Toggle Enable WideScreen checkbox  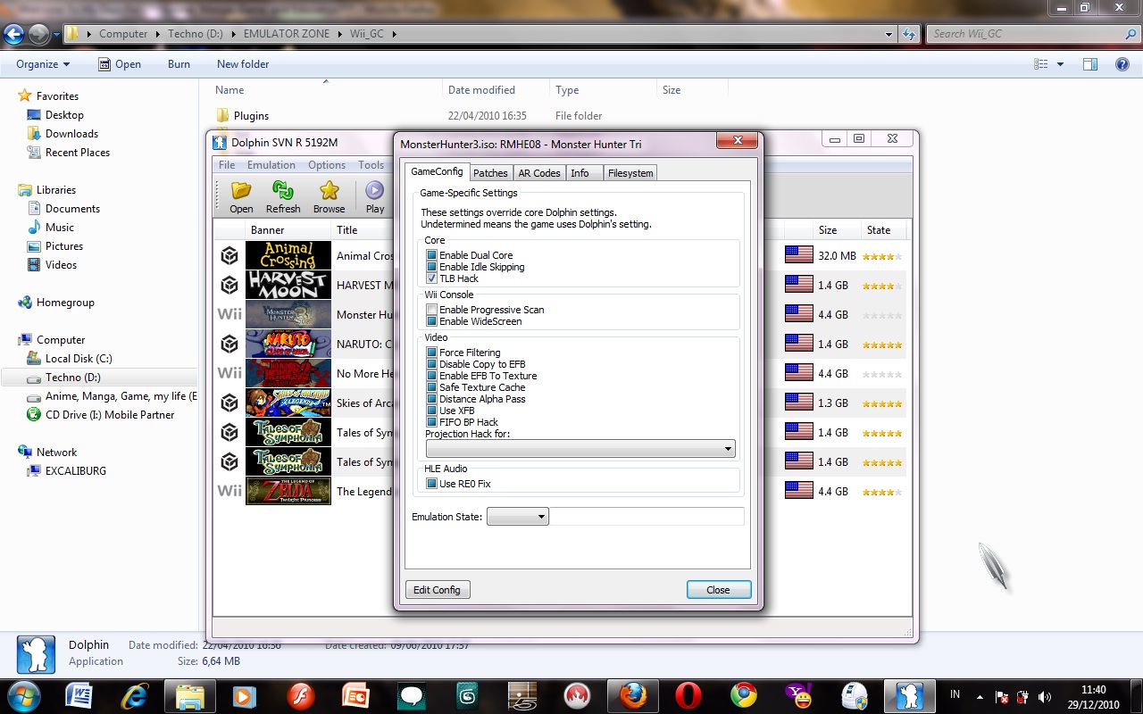tap(431, 321)
